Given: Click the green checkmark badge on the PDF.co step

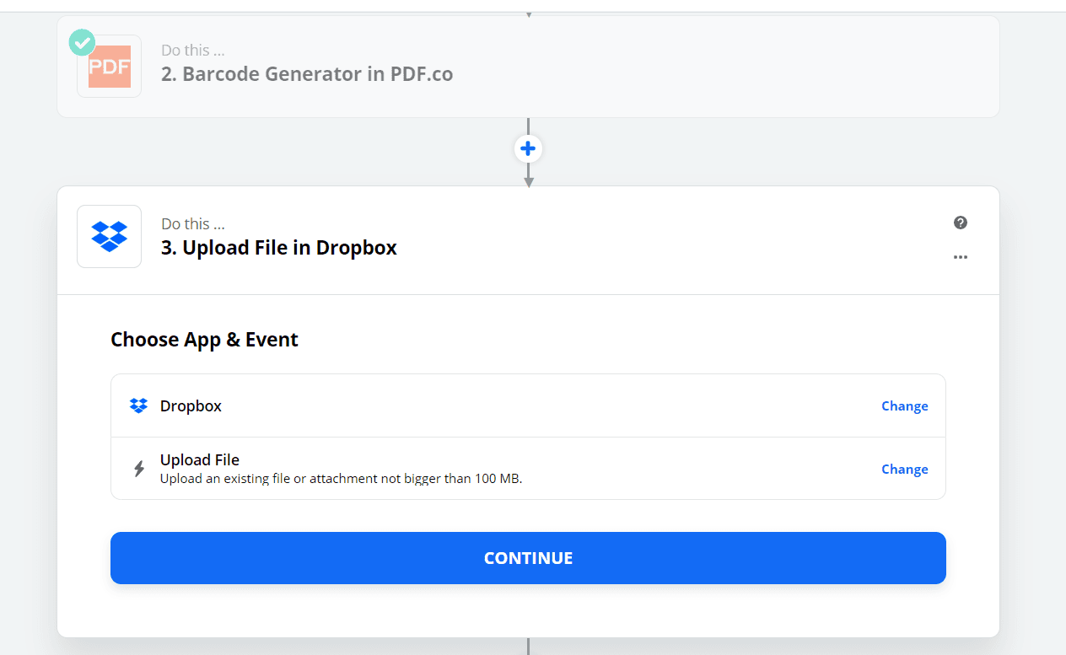Looking at the screenshot, I should click(82, 40).
